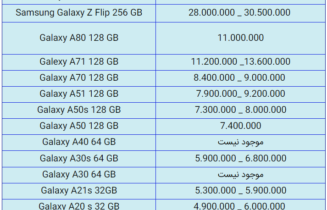Select the Galexy A71 128 GB cell

pyautogui.click(x=79, y=61)
